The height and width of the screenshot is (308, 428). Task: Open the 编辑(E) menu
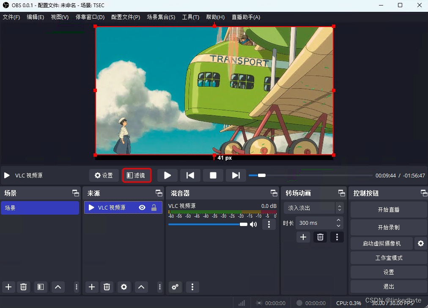tap(35, 17)
